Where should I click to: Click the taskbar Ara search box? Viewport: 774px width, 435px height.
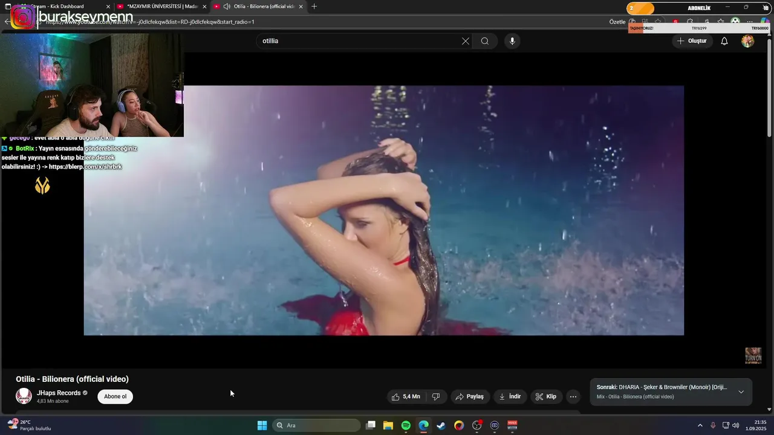pos(316,425)
